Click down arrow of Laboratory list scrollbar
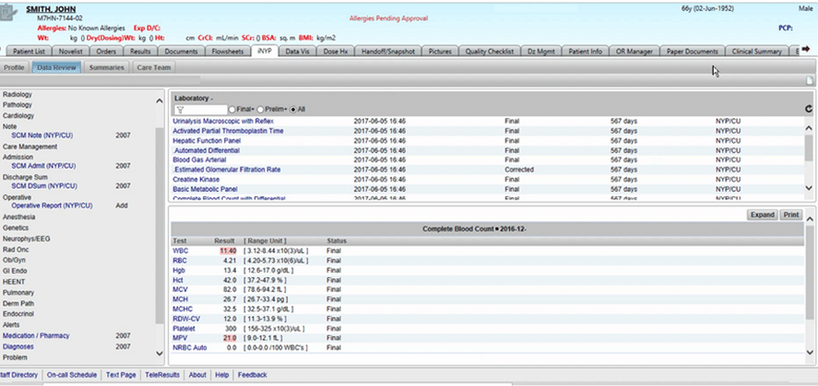 point(809,188)
